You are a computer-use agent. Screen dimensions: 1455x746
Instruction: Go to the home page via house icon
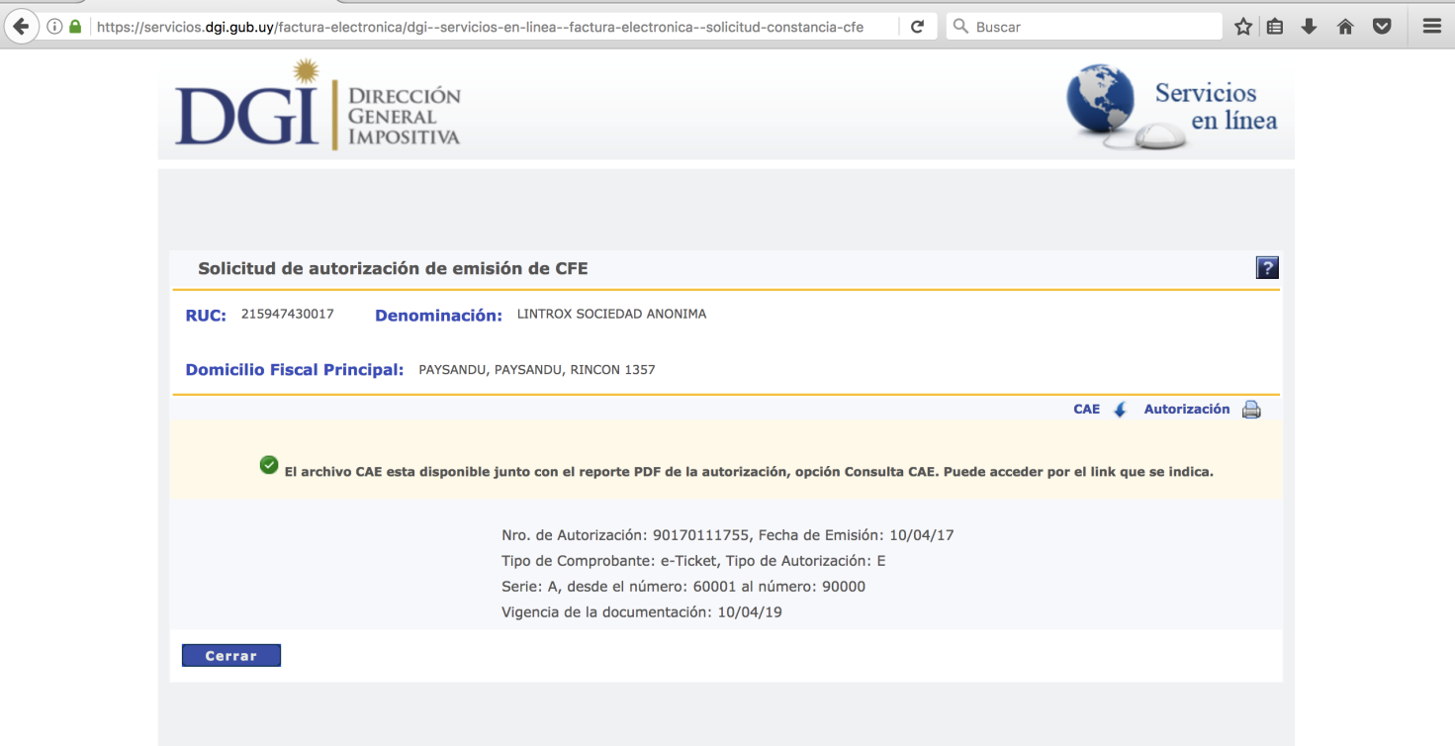click(x=1345, y=27)
